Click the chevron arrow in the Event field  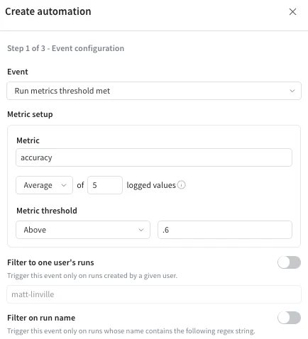[292, 91]
